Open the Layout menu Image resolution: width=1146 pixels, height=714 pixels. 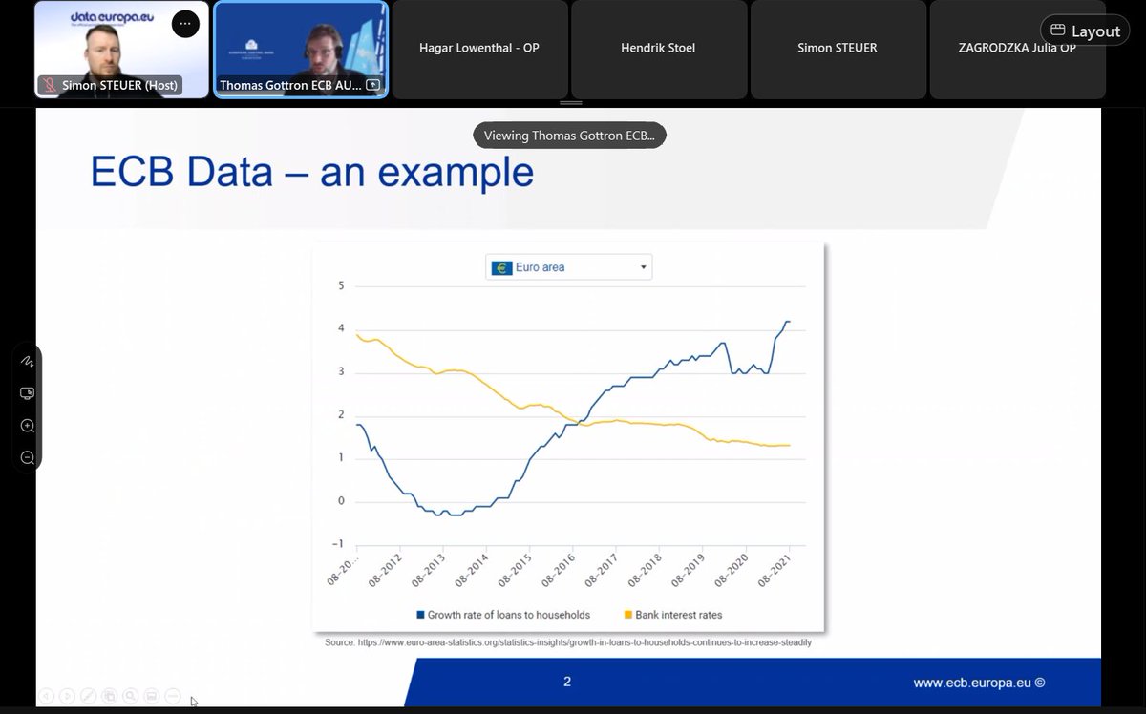pos(1086,31)
